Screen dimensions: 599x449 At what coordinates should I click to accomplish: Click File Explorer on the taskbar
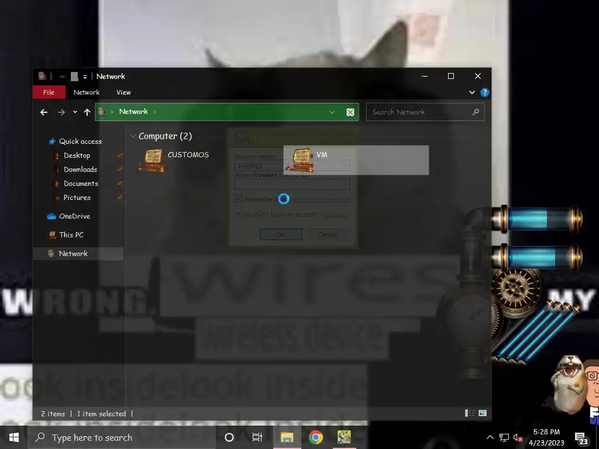287,437
